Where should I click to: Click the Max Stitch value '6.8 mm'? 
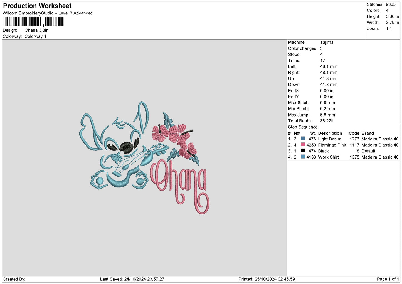coord(327,103)
